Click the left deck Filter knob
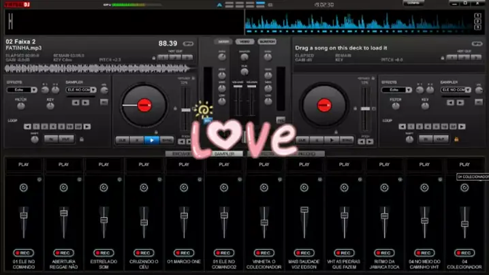The image size is (489, 275). coord(21,106)
